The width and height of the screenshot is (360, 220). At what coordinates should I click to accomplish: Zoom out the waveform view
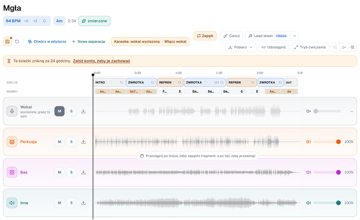pos(335,47)
